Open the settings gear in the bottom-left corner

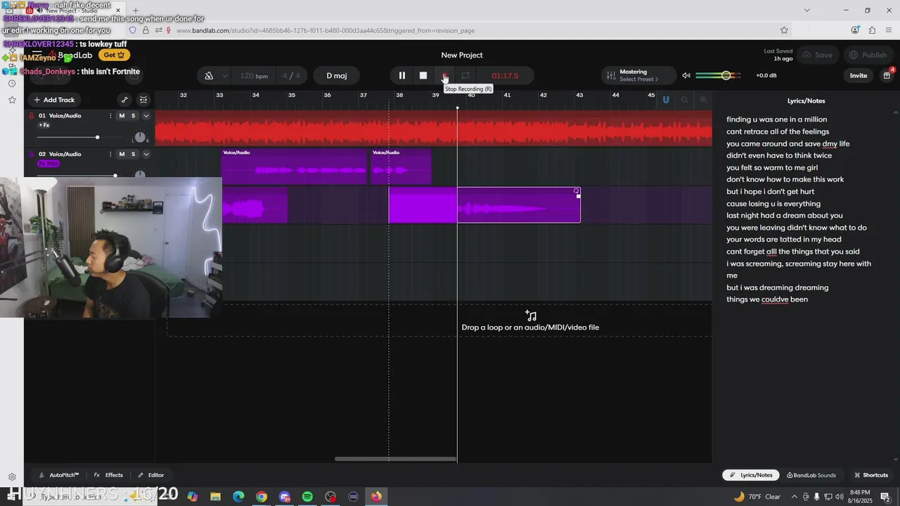point(12,476)
